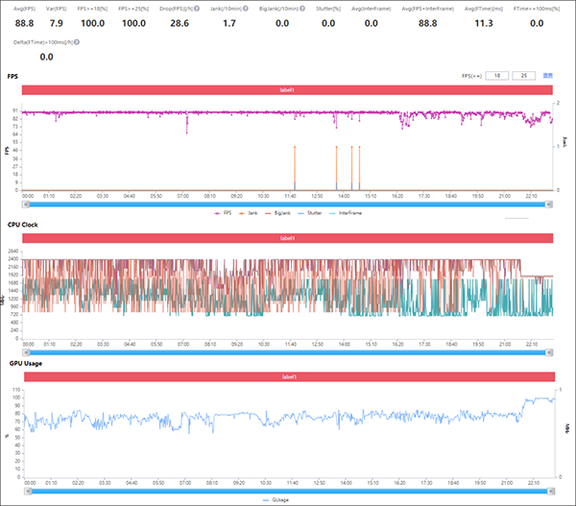The height and width of the screenshot is (506, 576).
Task: Select the label1 bar above FPS chart
Action: [286, 89]
